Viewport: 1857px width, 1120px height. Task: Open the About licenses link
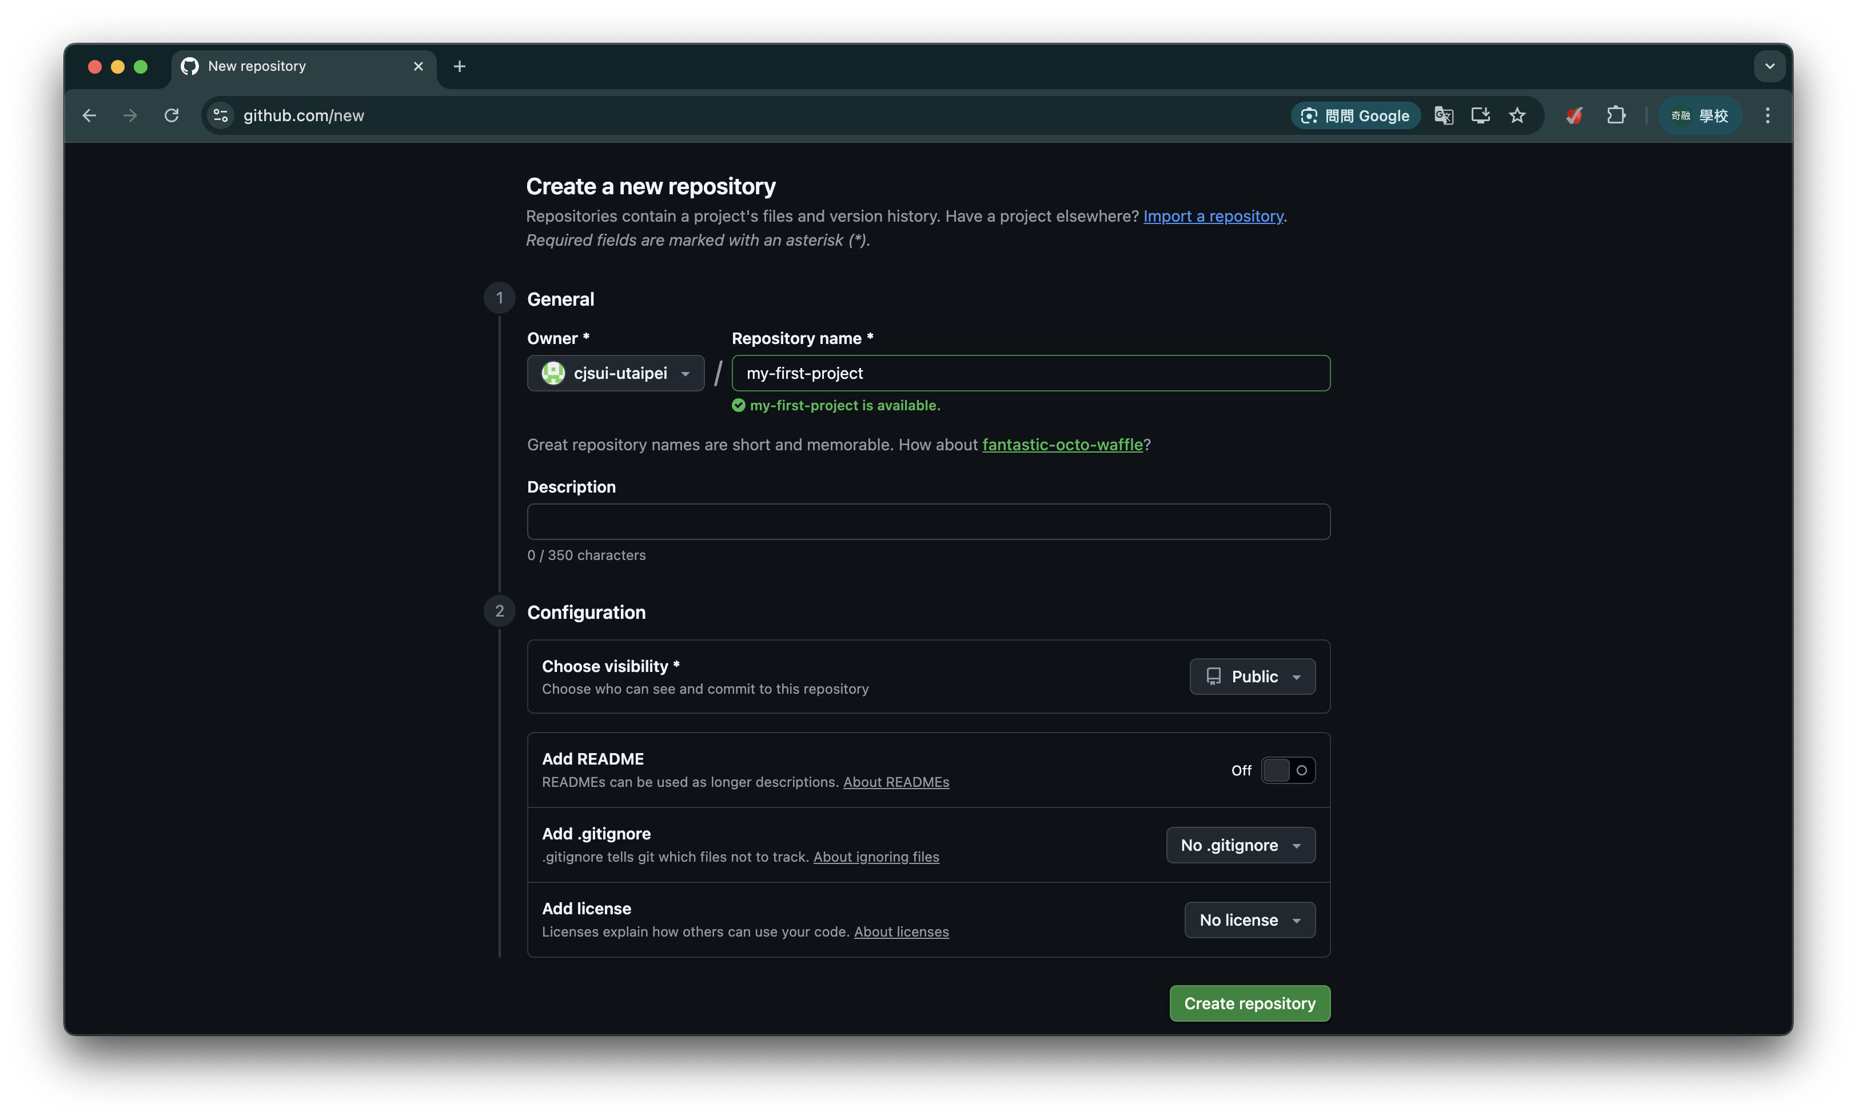point(900,931)
